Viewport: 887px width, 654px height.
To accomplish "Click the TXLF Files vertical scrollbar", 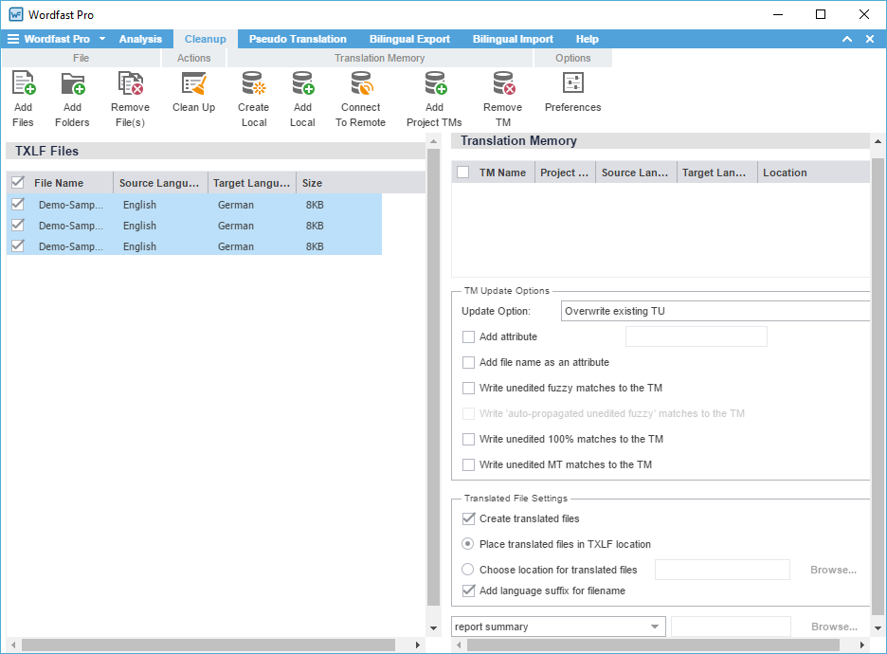I will click(433, 377).
